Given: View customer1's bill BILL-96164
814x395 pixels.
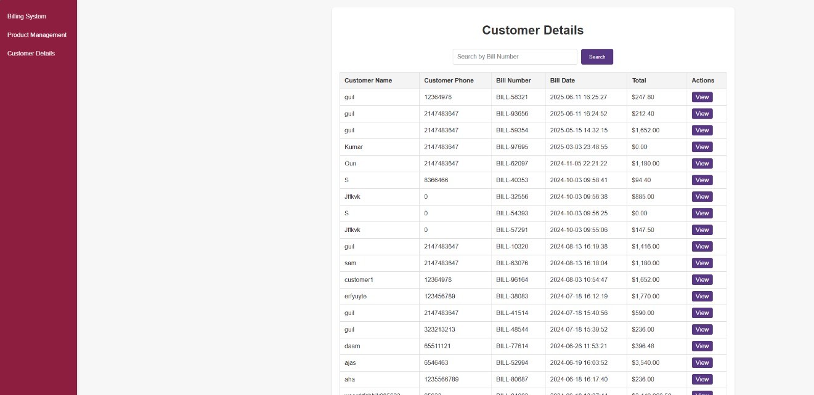Looking at the screenshot, I should [x=702, y=279].
